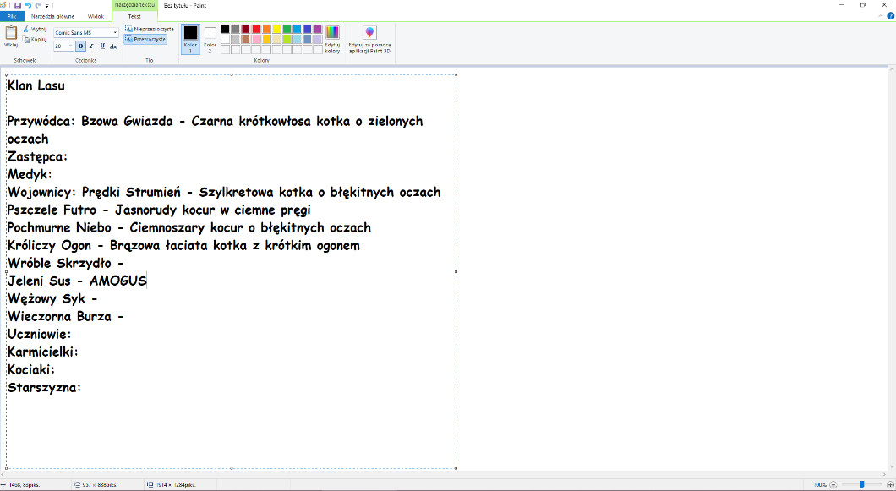
Task: Click the Save icon in quick access toolbar
Action: (x=16, y=5)
